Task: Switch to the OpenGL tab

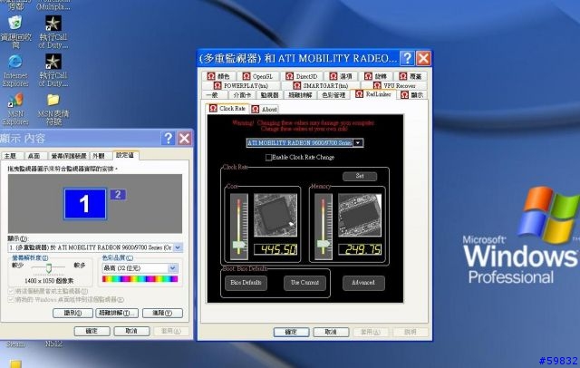Action: [x=258, y=76]
